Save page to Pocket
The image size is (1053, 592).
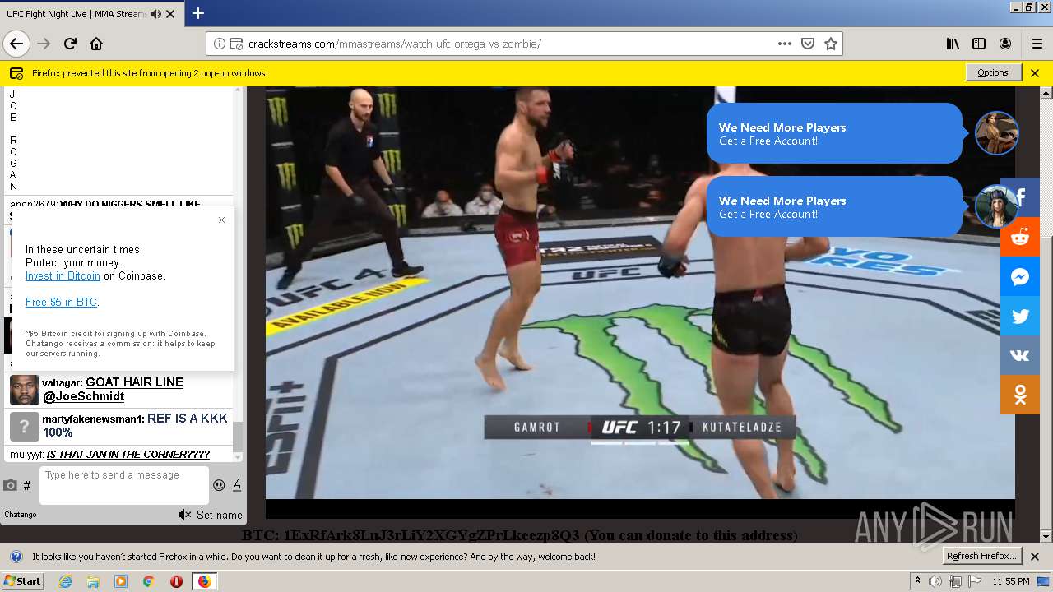pyautogui.click(x=808, y=44)
